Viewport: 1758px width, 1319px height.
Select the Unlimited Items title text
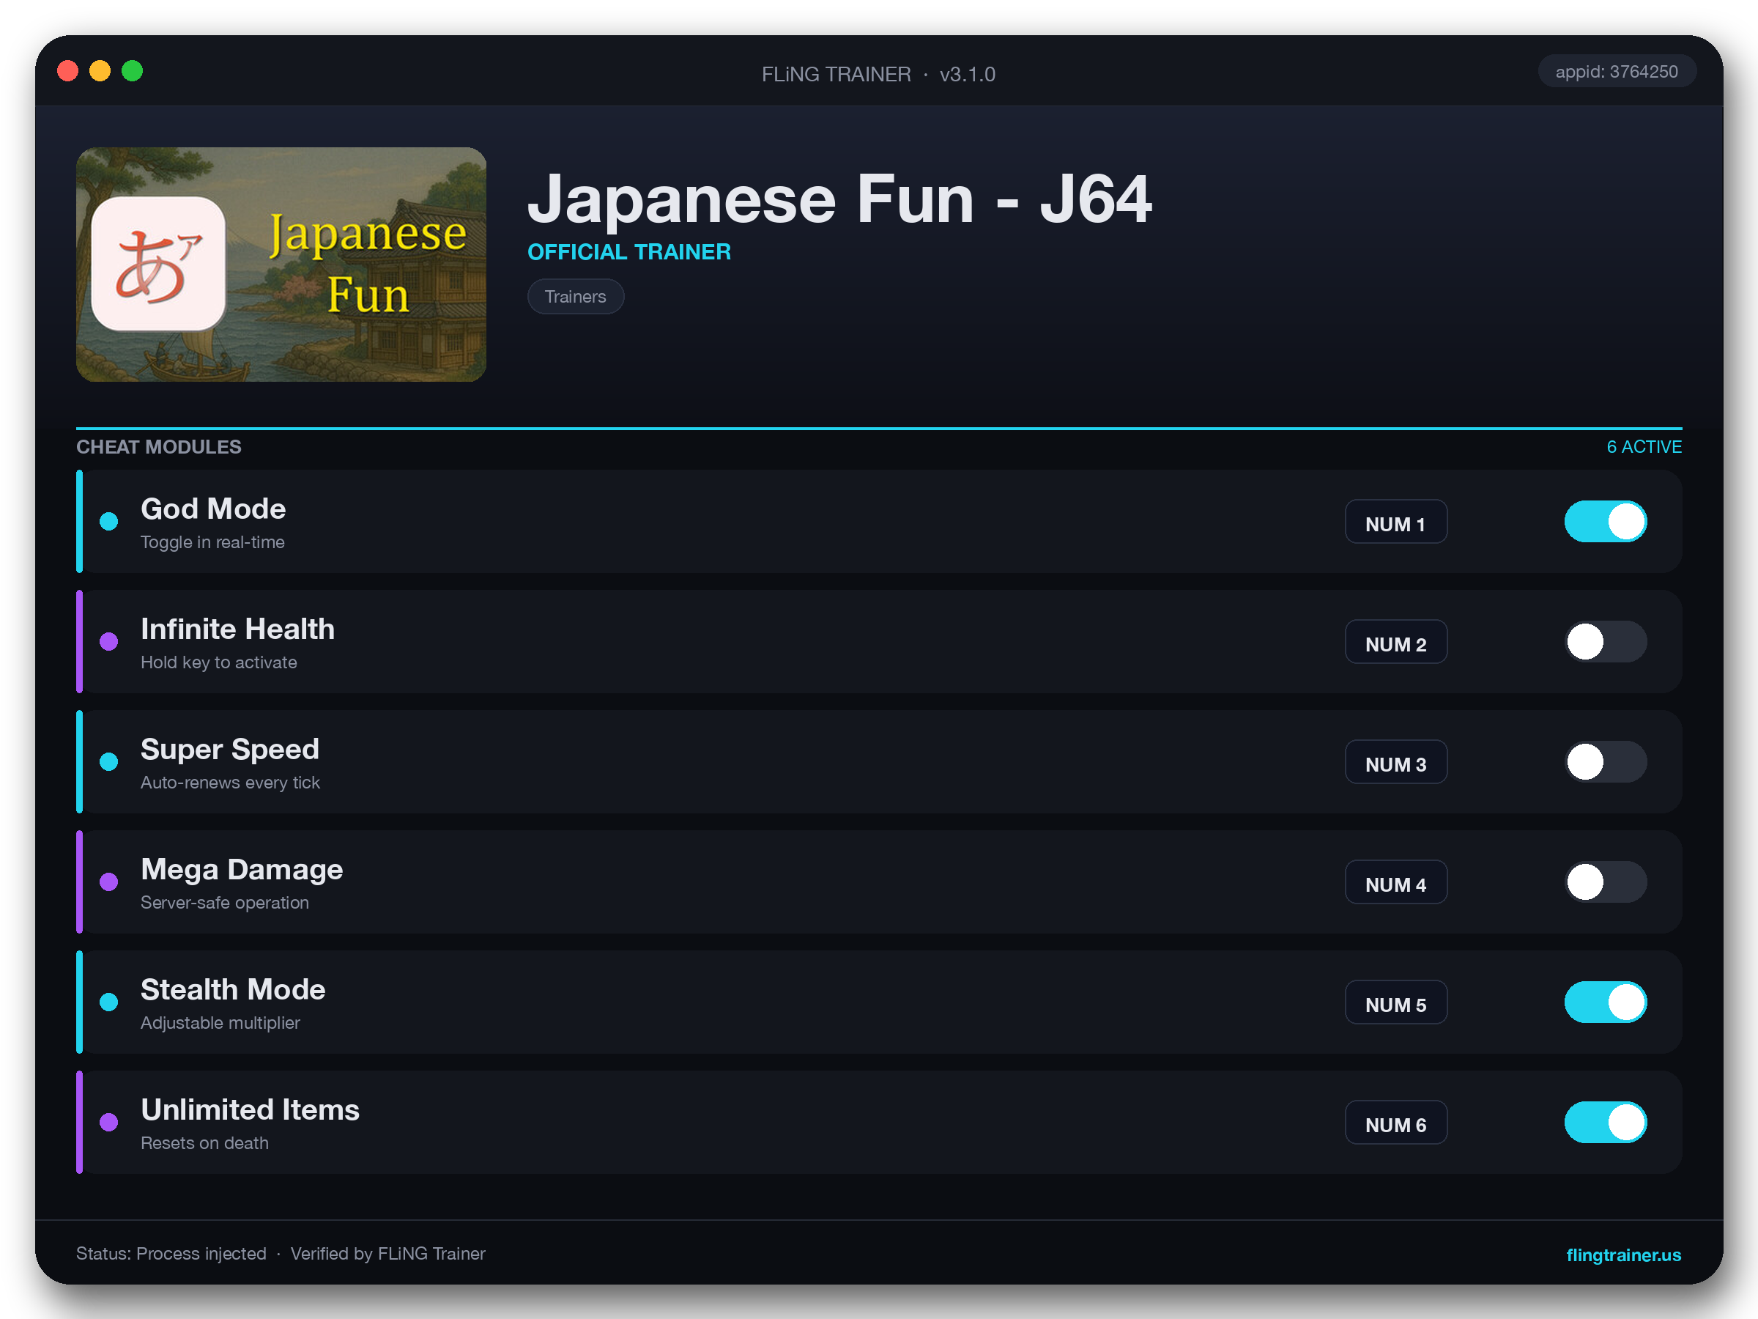coord(251,1109)
